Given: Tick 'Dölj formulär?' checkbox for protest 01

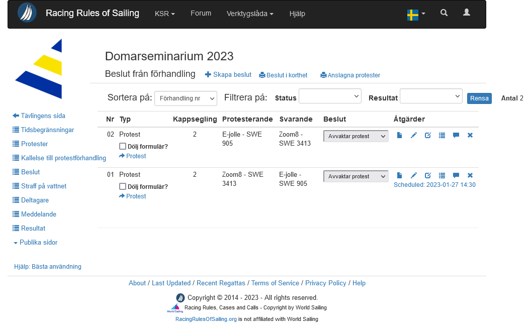Looking at the screenshot, I should 123,186.
